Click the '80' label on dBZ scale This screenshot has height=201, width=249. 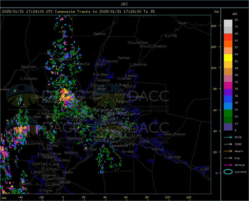click(236, 20)
